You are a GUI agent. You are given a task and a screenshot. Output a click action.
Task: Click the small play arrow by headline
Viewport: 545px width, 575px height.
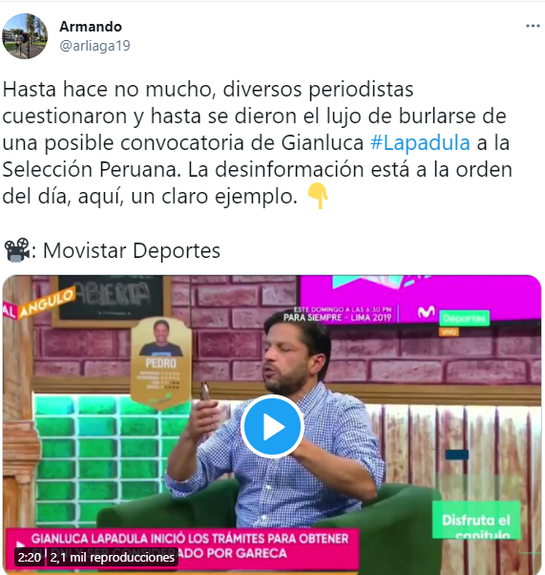coord(21,544)
